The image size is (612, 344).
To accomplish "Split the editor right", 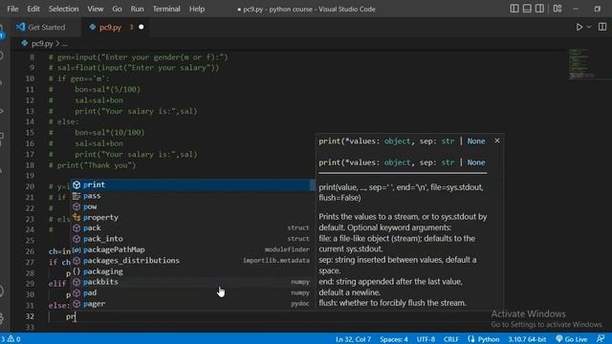I will coord(602,27).
